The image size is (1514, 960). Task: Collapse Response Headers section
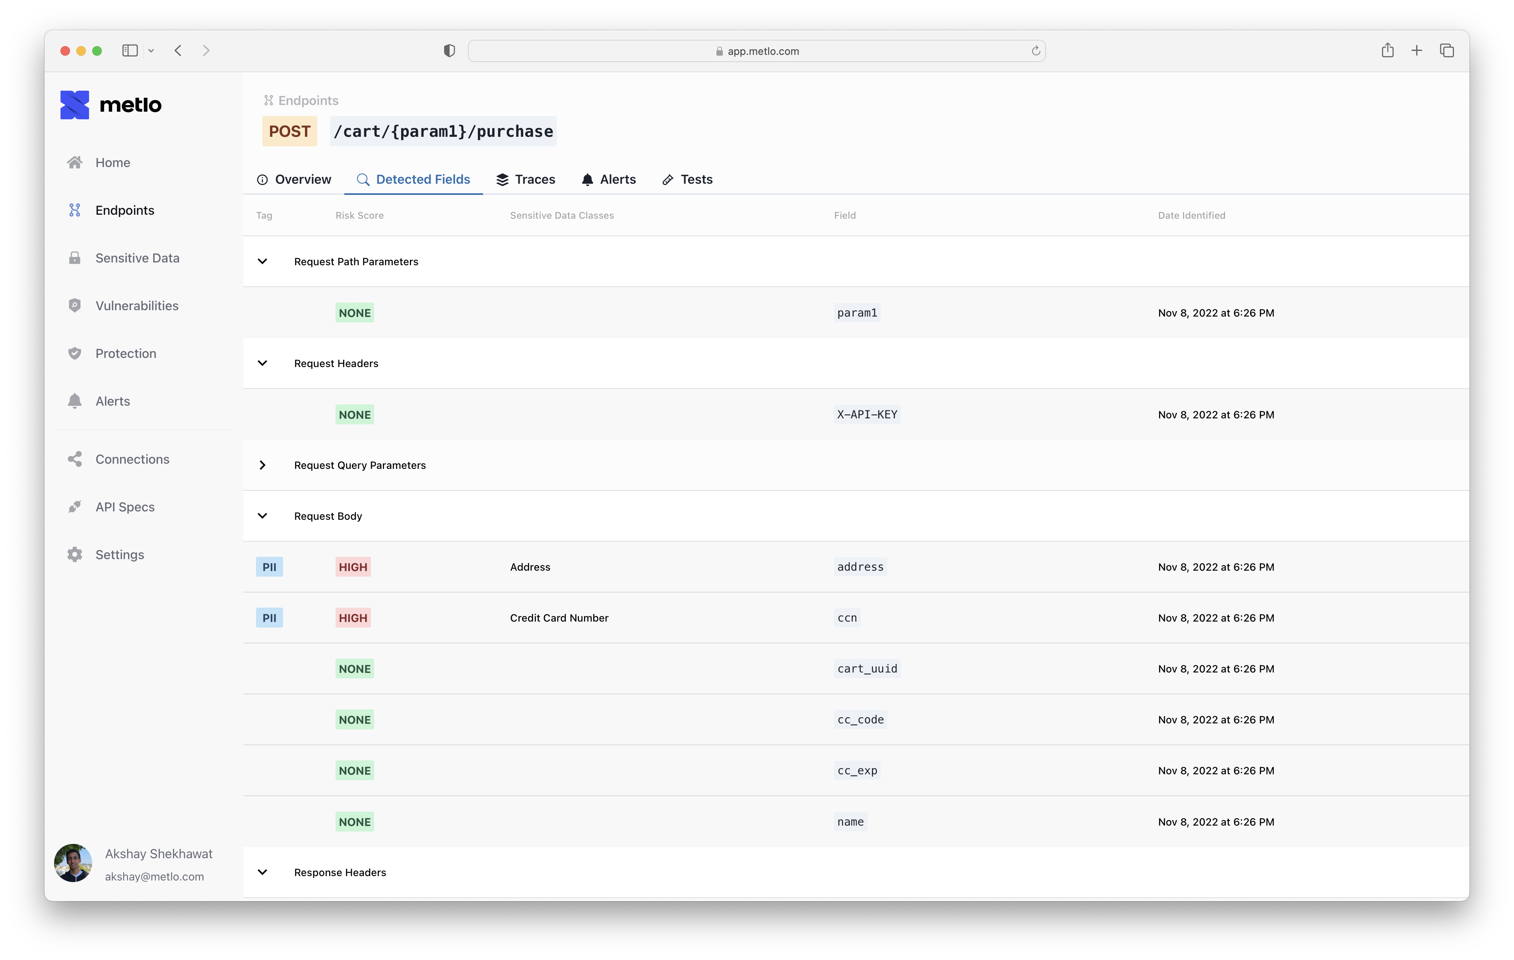[x=262, y=873]
